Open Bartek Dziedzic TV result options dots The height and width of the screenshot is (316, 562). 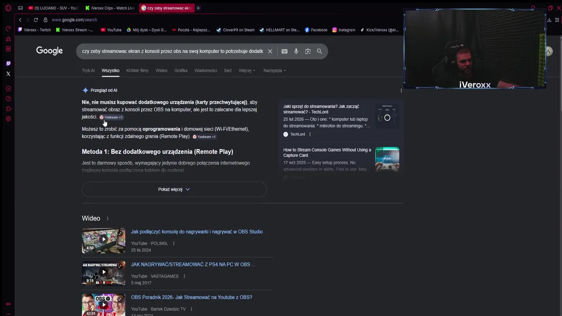tap(191, 309)
